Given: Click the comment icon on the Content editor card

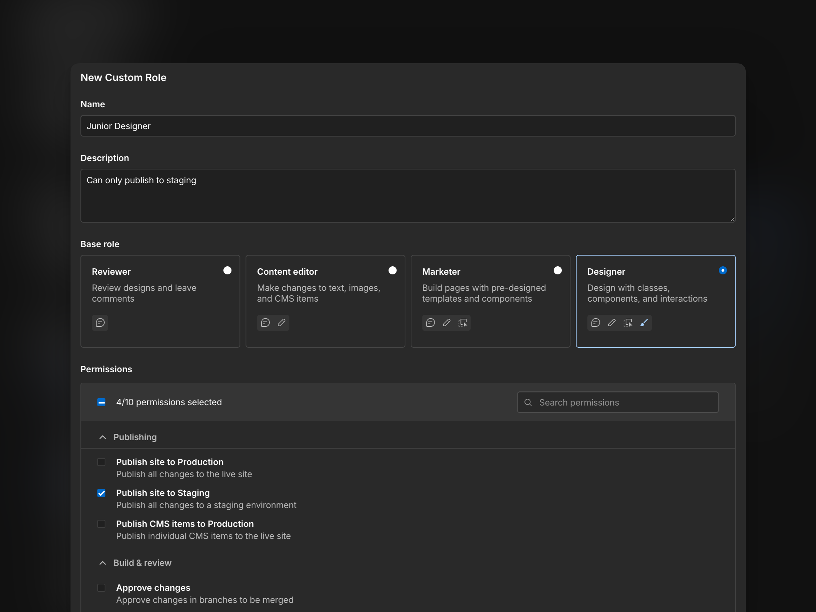Looking at the screenshot, I should 265,323.
